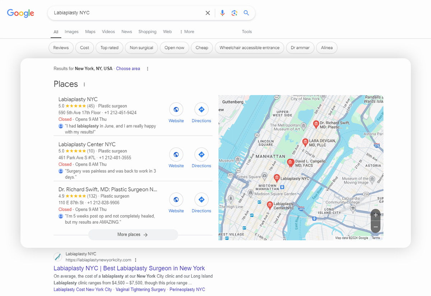This screenshot has height=296, width=431.
Task: Open the Labiaplasty Center NYC place listing title
Action: (87, 144)
